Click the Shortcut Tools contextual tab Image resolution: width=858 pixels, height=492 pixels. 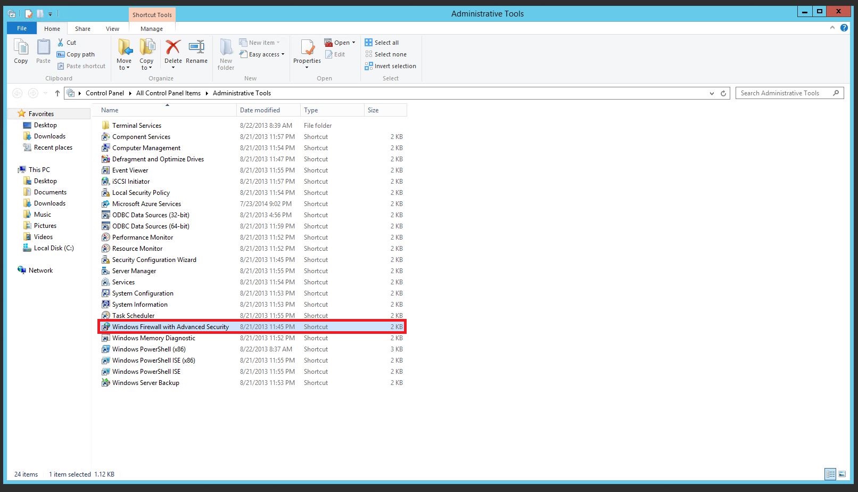point(152,15)
